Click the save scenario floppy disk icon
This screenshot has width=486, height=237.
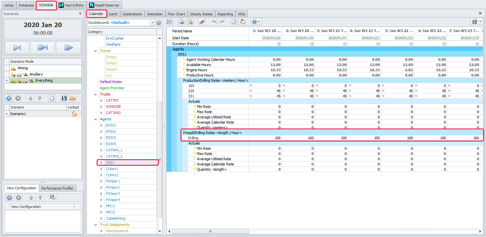click(64, 98)
